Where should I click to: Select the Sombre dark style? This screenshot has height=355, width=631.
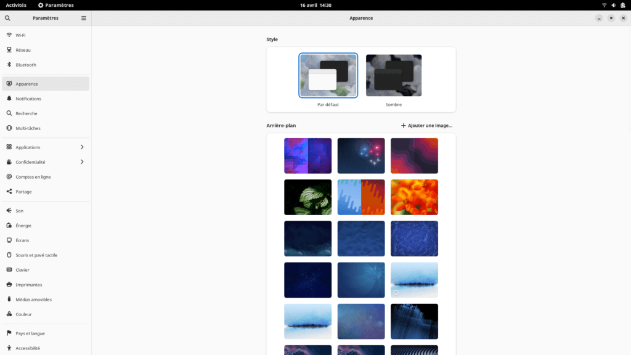(394, 75)
